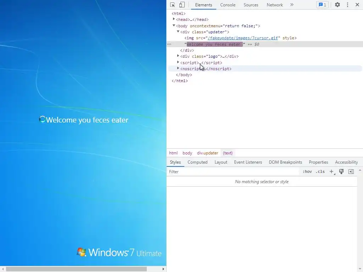The image size is (363, 272).
Task: Open the Computed pane tab
Action: coord(197,162)
